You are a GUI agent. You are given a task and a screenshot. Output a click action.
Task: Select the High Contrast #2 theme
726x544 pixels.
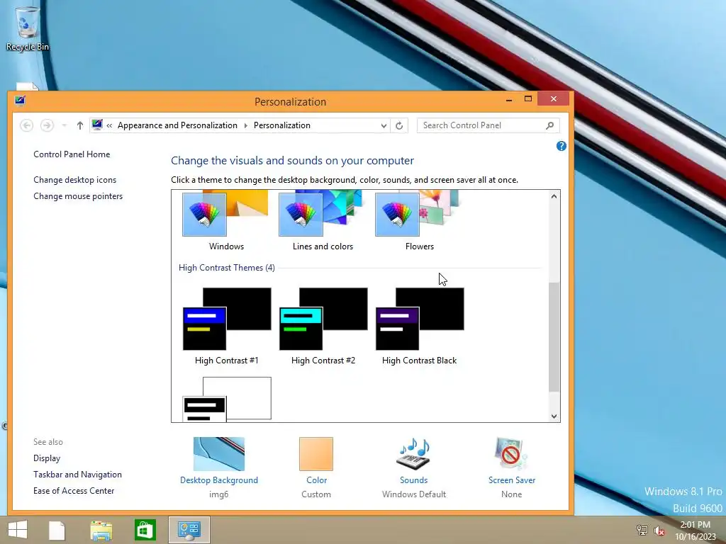coord(323,327)
